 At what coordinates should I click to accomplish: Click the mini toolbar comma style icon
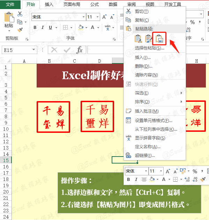pyautogui.click(x=202, y=171)
